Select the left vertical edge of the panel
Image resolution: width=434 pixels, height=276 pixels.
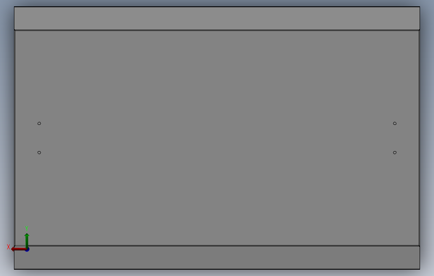[x=15, y=138]
